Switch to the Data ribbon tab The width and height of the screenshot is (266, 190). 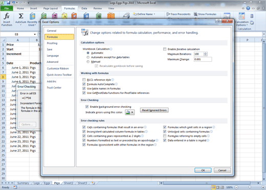[84, 8]
